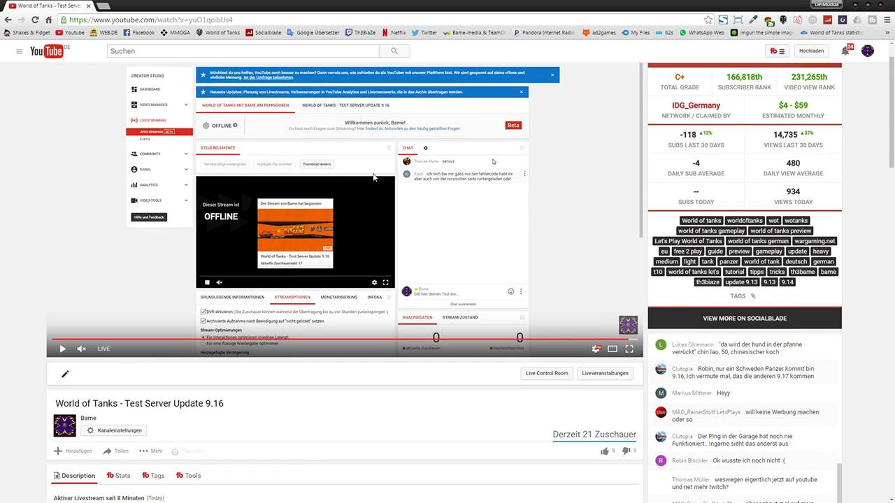Open the Netflix bookmark
This screenshot has height=503, width=895.
pyautogui.click(x=393, y=32)
